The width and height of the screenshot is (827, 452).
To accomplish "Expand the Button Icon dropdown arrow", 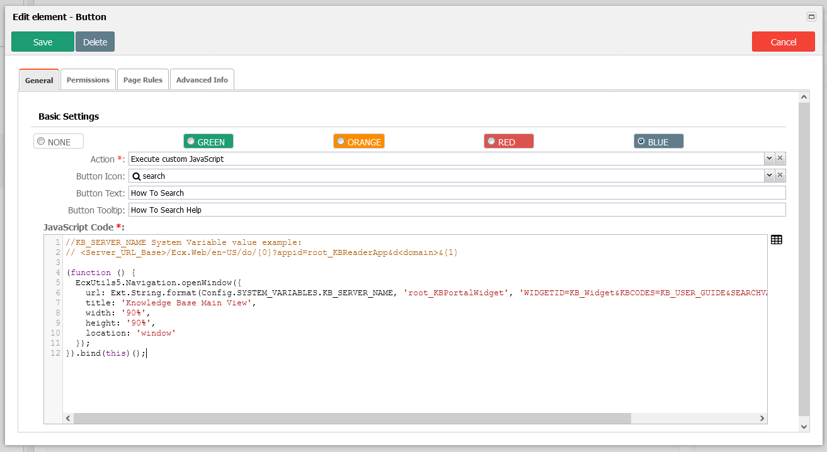I will tap(769, 175).
